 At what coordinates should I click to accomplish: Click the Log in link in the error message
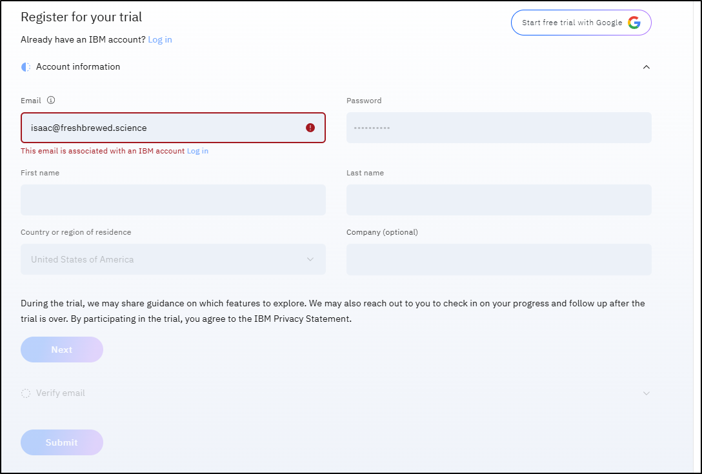tap(197, 151)
